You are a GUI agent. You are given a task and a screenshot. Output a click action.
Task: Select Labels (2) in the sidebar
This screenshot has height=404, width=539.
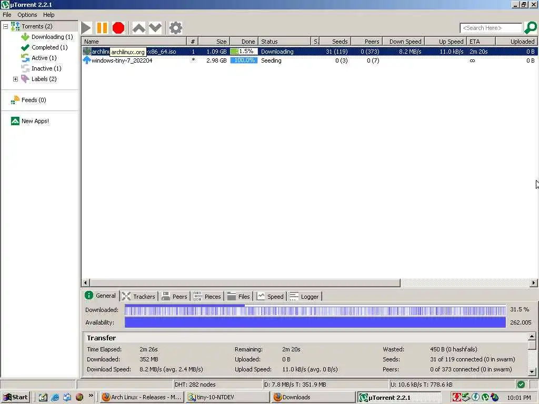coord(44,79)
